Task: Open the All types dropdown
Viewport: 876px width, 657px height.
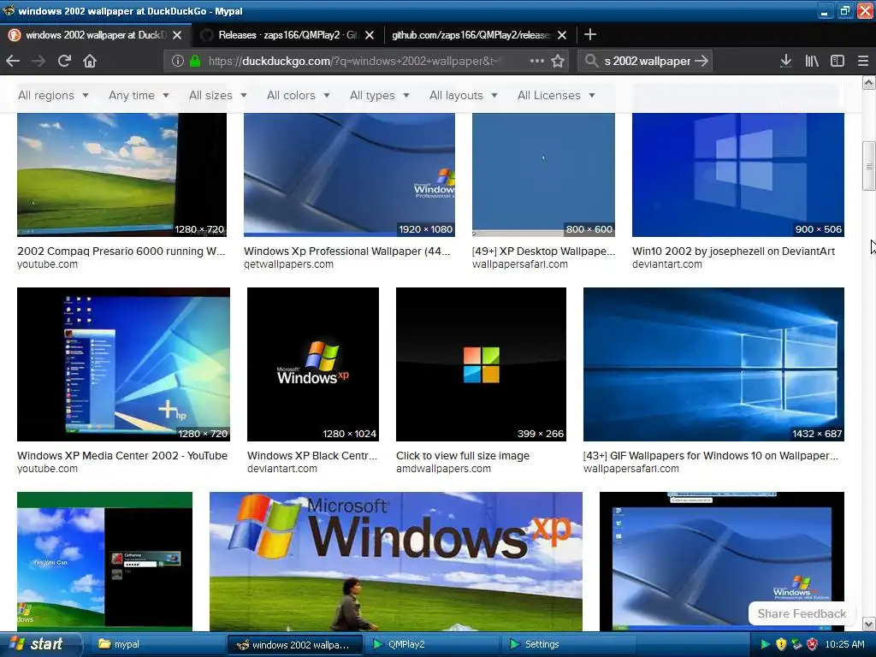Action: point(380,96)
